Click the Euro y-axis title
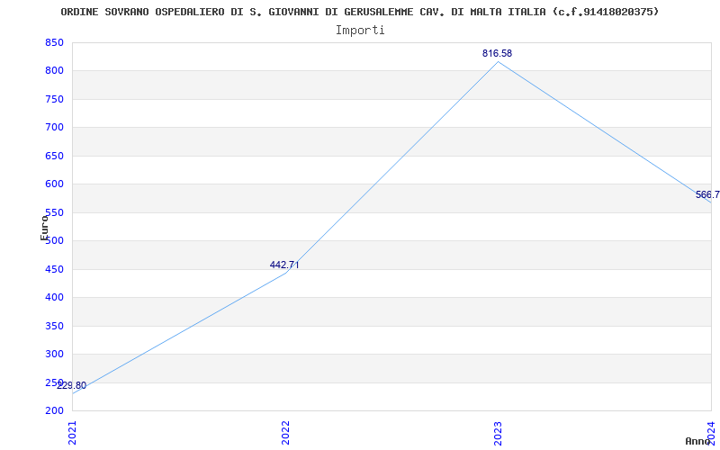 tap(44, 228)
